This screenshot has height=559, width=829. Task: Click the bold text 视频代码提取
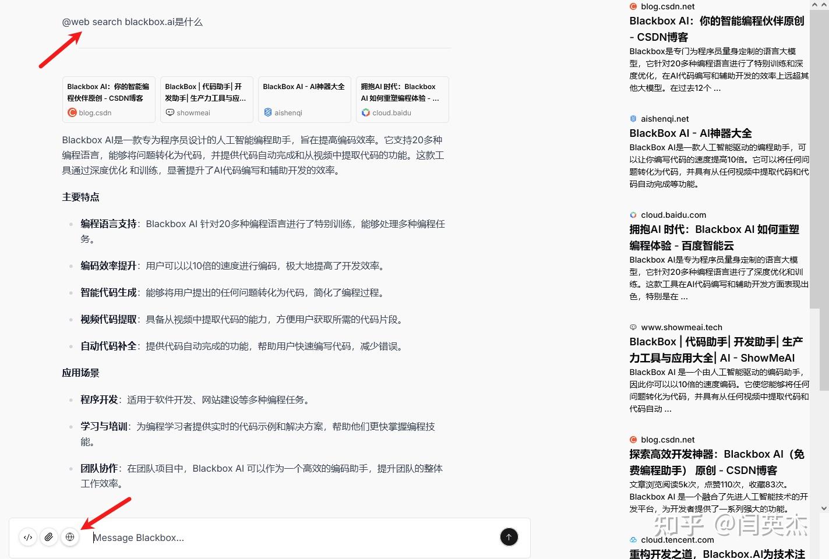(108, 320)
